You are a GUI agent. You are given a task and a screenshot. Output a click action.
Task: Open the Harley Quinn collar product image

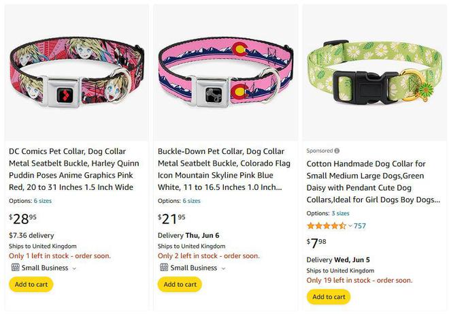(x=77, y=72)
